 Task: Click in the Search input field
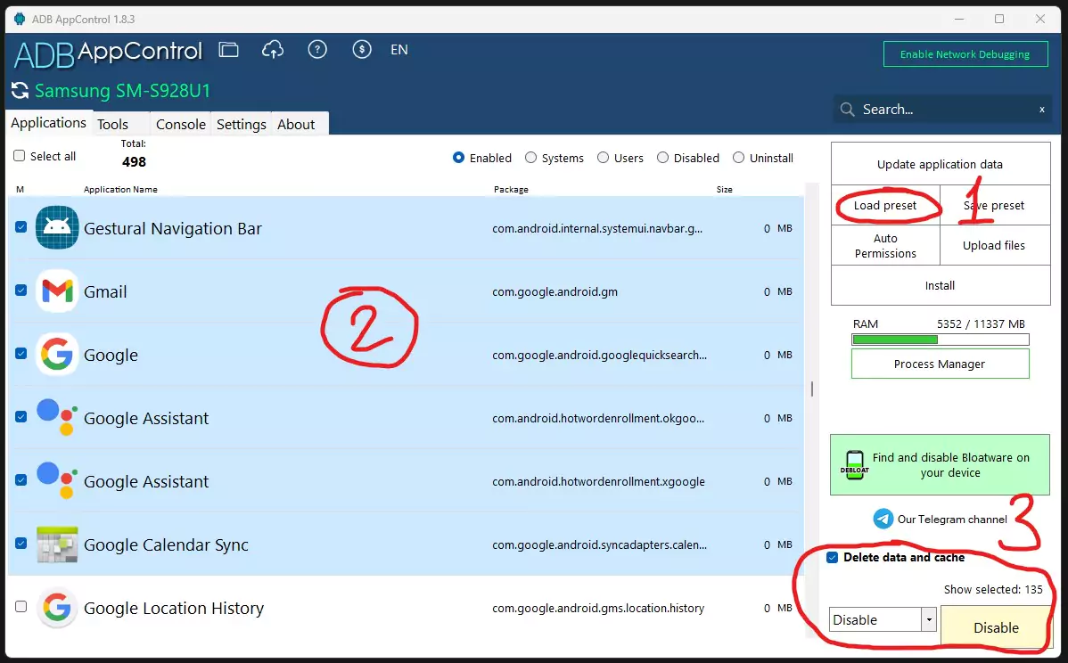coord(942,109)
